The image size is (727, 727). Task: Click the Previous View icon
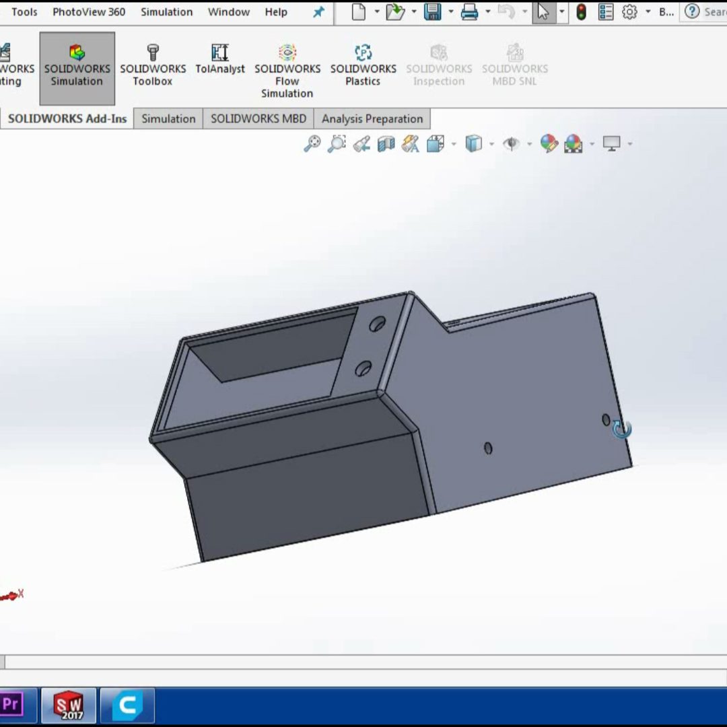pyautogui.click(x=361, y=143)
